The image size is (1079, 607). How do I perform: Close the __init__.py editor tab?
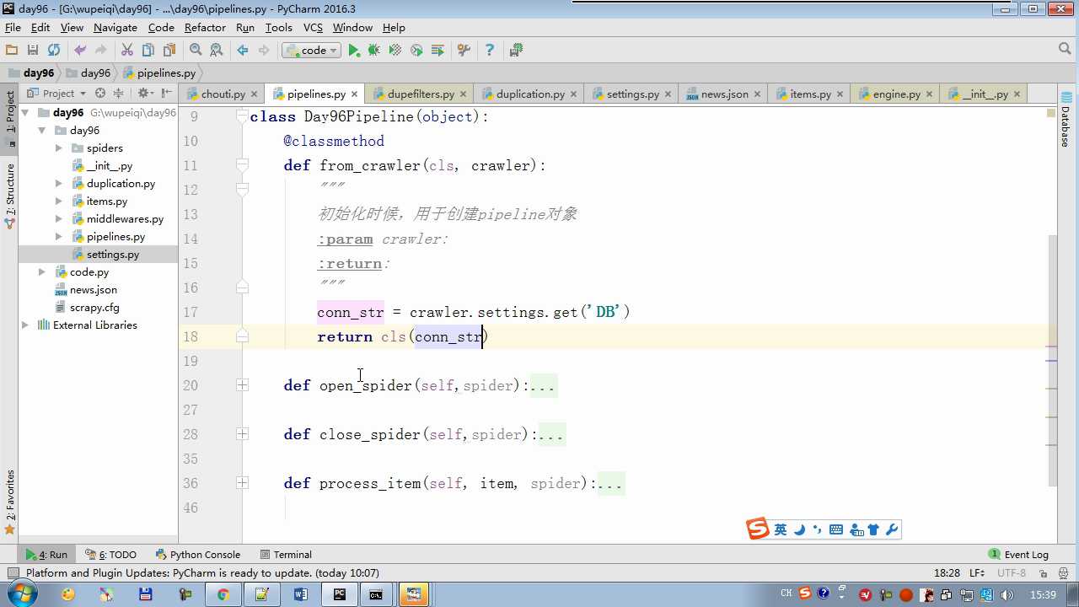pos(1017,94)
